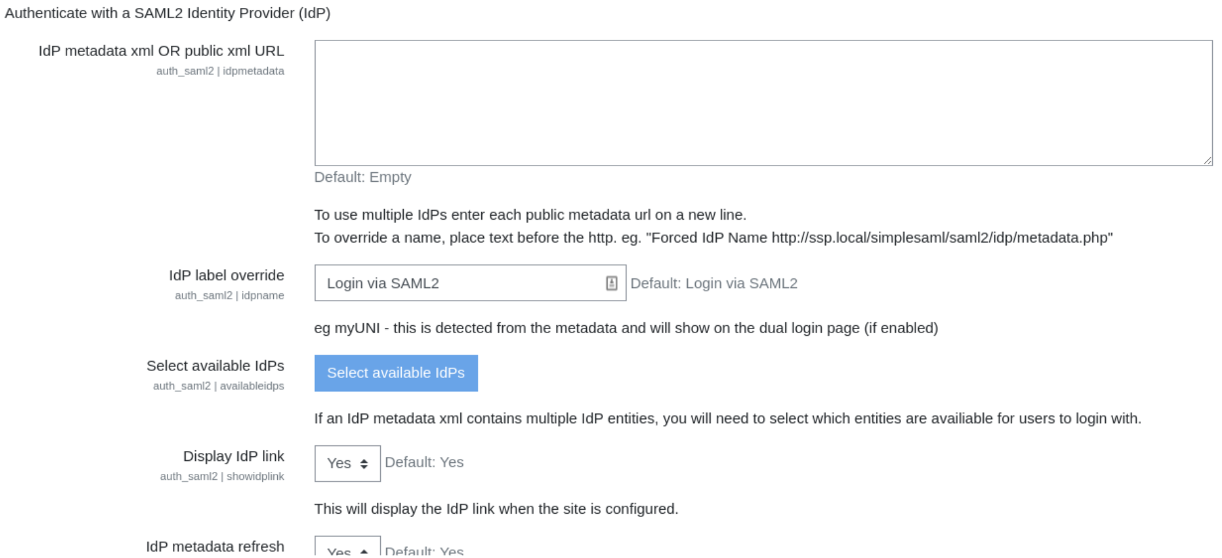Click the 'eg myUNI' help text
1222x558 pixels.
(x=626, y=328)
